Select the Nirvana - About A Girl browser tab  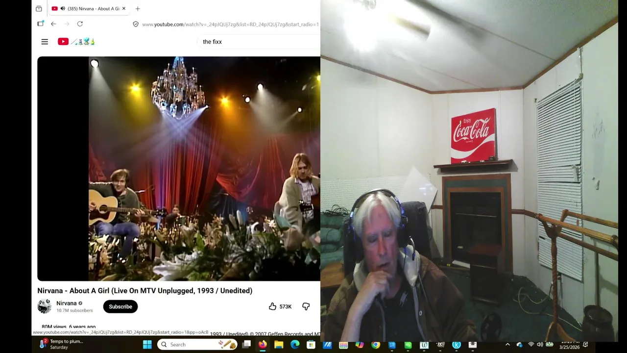coord(89,8)
